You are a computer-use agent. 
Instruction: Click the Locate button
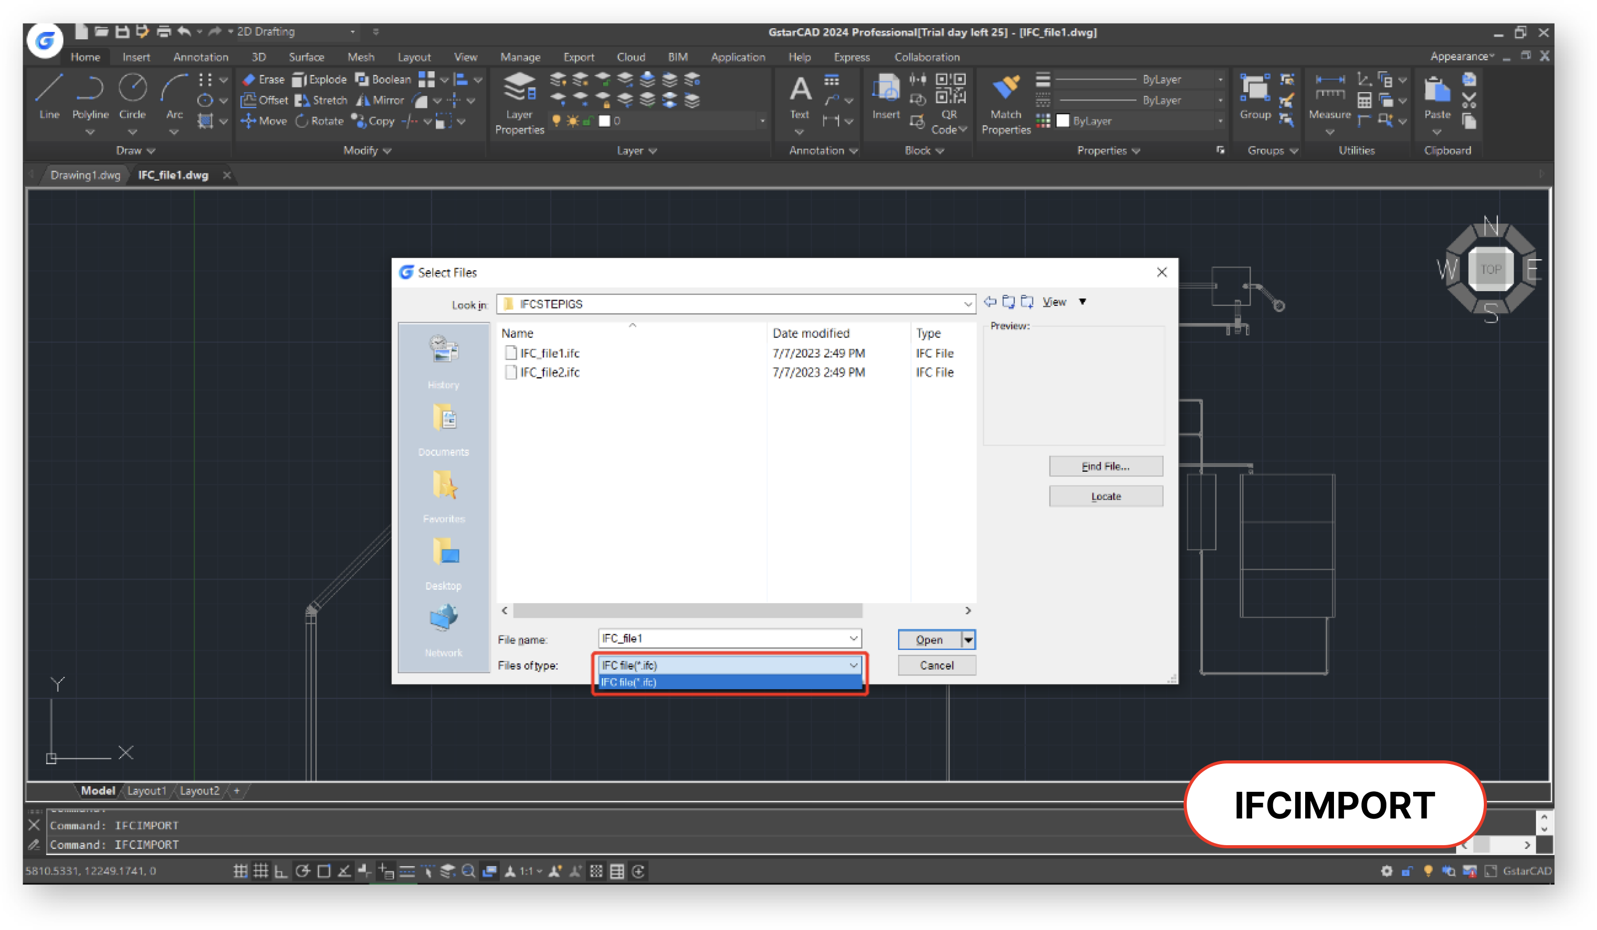[1106, 496]
